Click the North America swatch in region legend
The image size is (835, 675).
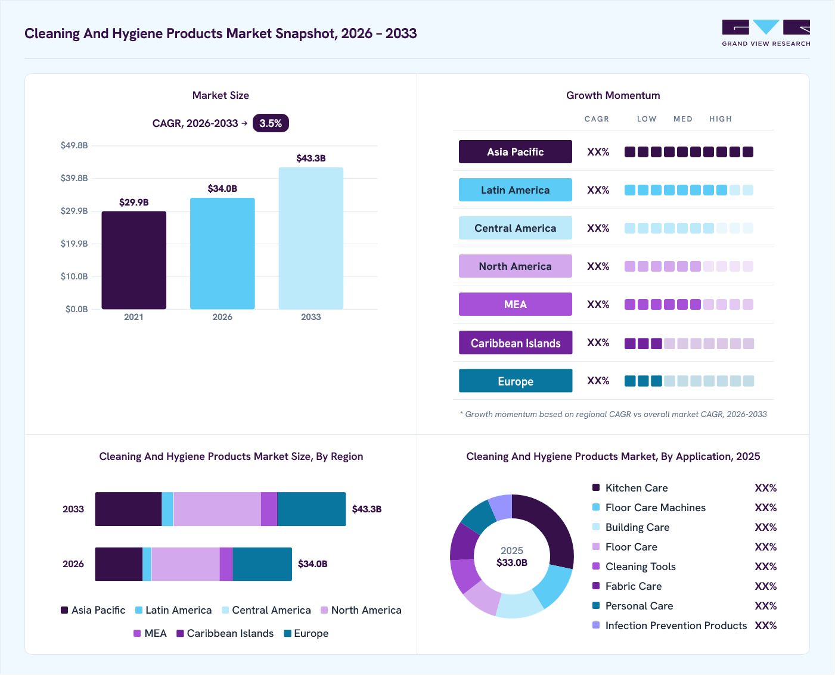pyautogui.click(x=324, y=610)
